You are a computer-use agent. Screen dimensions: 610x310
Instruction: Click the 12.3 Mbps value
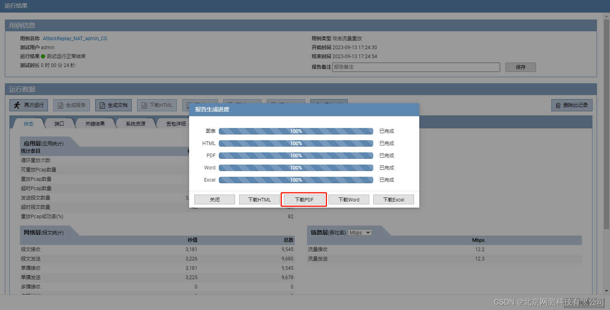coord(480,259)
